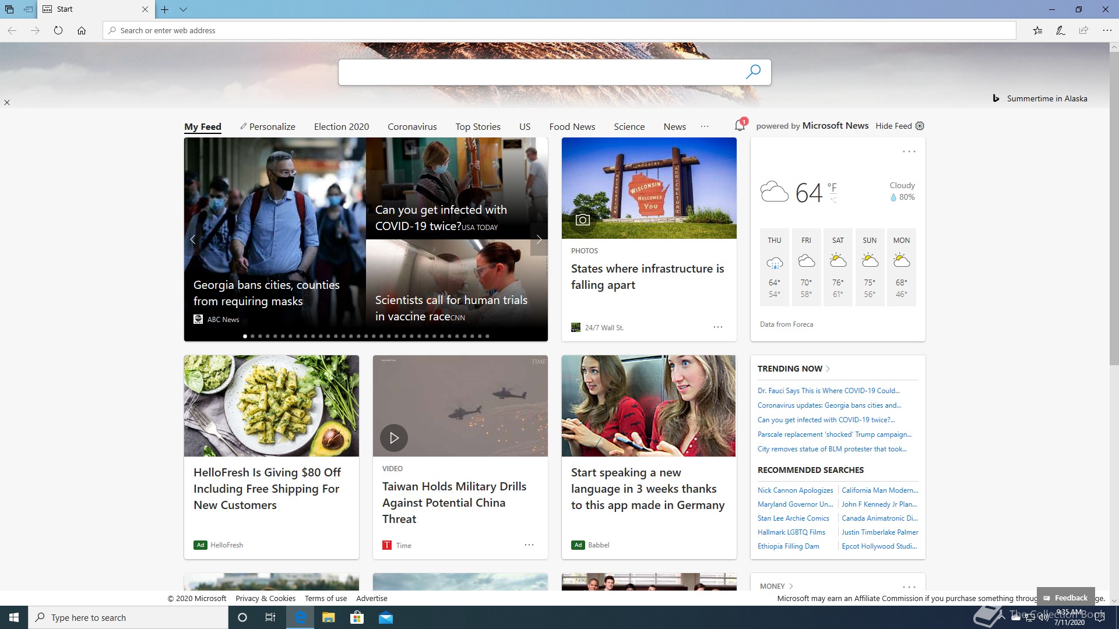
Task: Switch to Coronavirus tab
Action: click(x=412, y=126)
